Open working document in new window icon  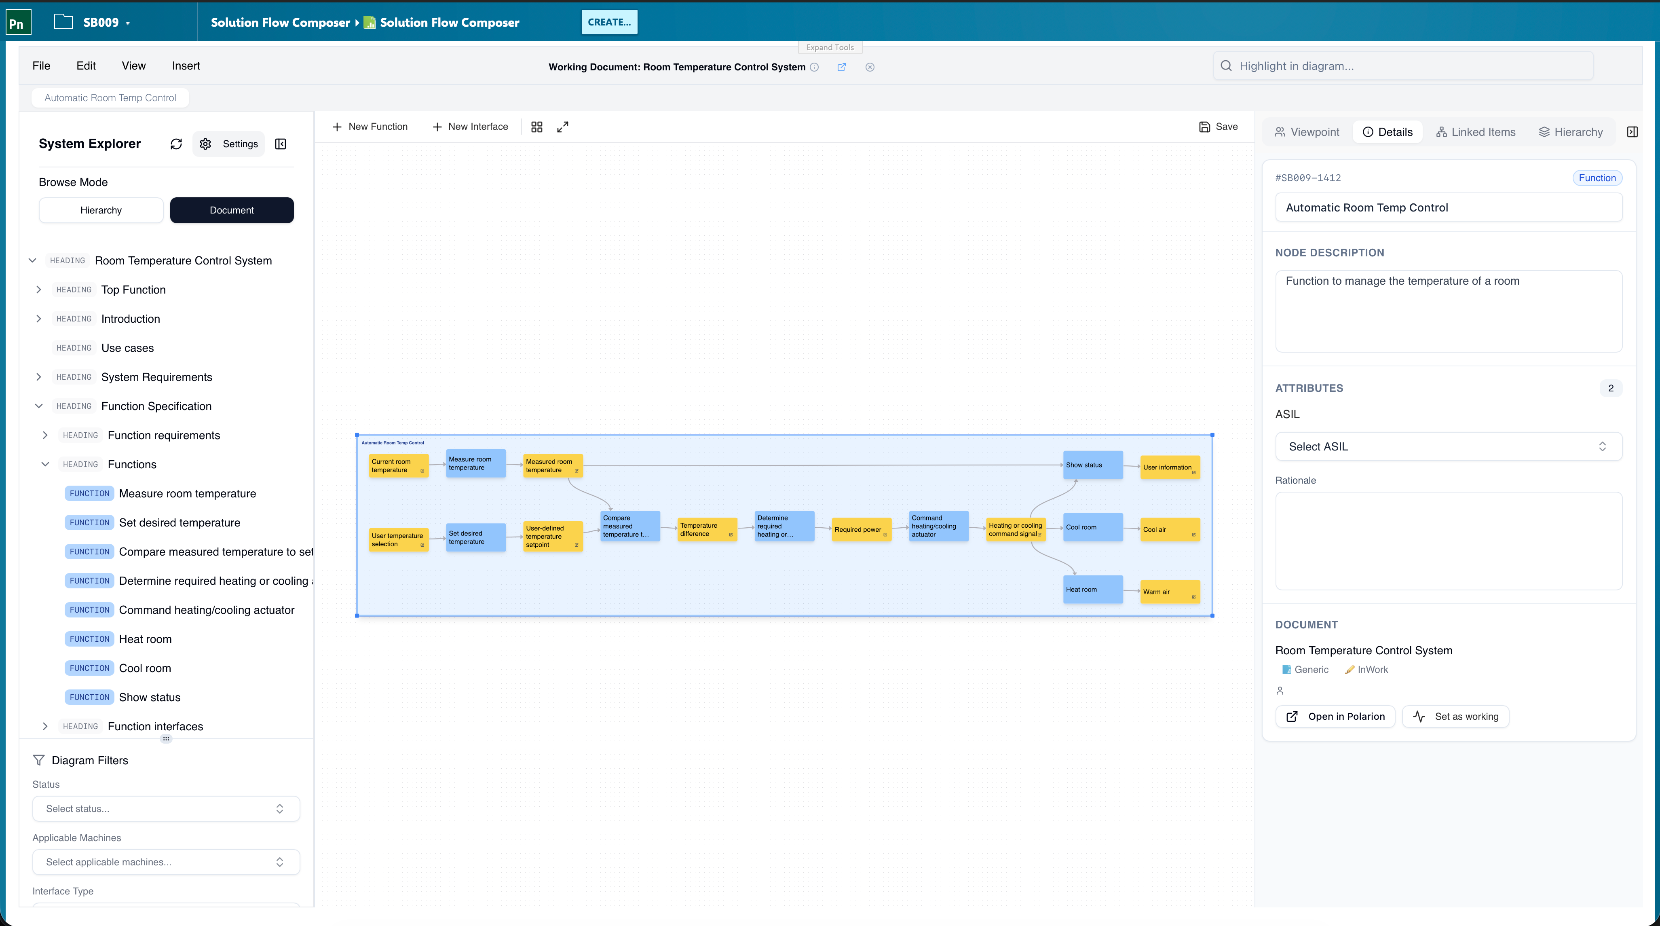point(842,67)
